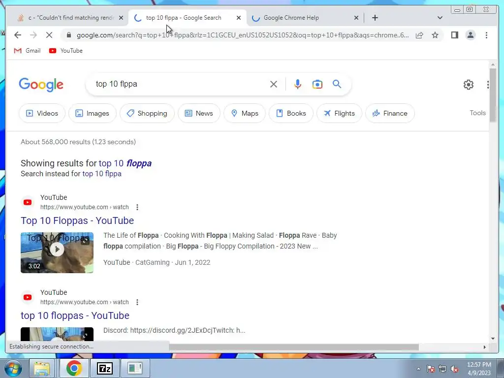Viewport: 504px width, 378px height.
Task: Search by image camera icon
Action: tap(317, 84)
